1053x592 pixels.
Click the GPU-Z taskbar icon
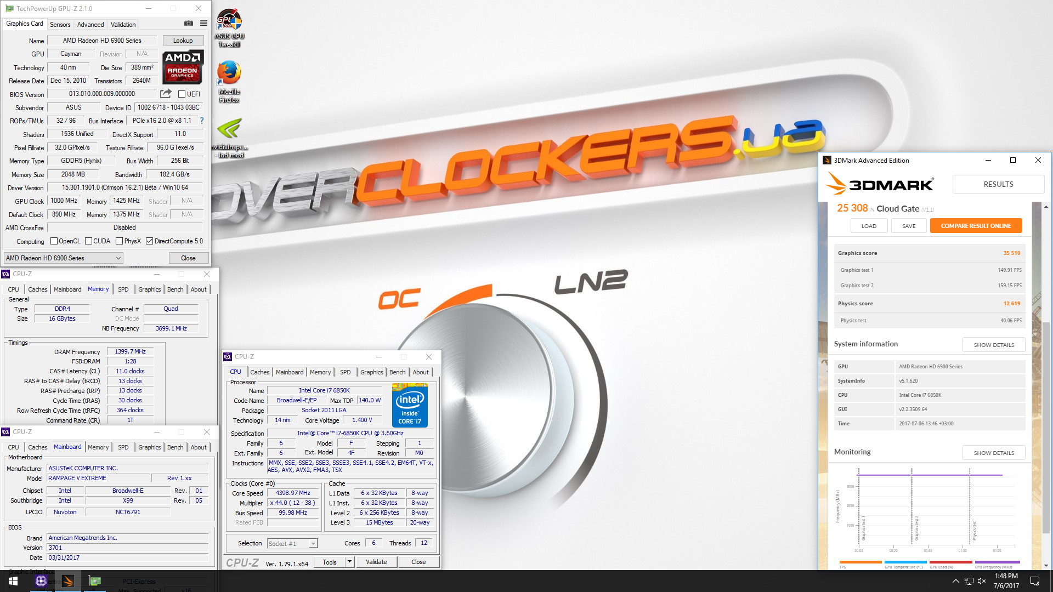[x=95, y=581]
